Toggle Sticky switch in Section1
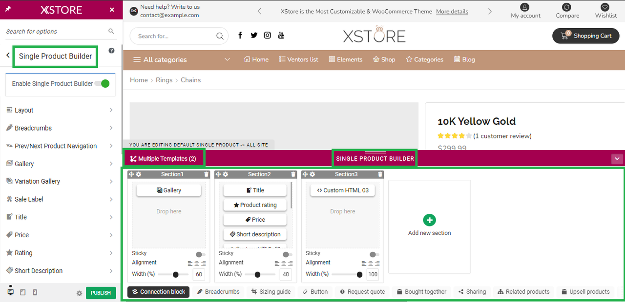Screen dimensions: 625x302 click(200, 254)
